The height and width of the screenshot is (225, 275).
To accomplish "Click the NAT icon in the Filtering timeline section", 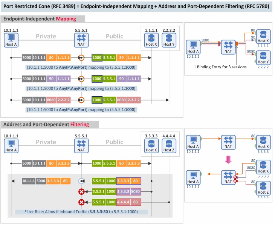I will 81,144.
